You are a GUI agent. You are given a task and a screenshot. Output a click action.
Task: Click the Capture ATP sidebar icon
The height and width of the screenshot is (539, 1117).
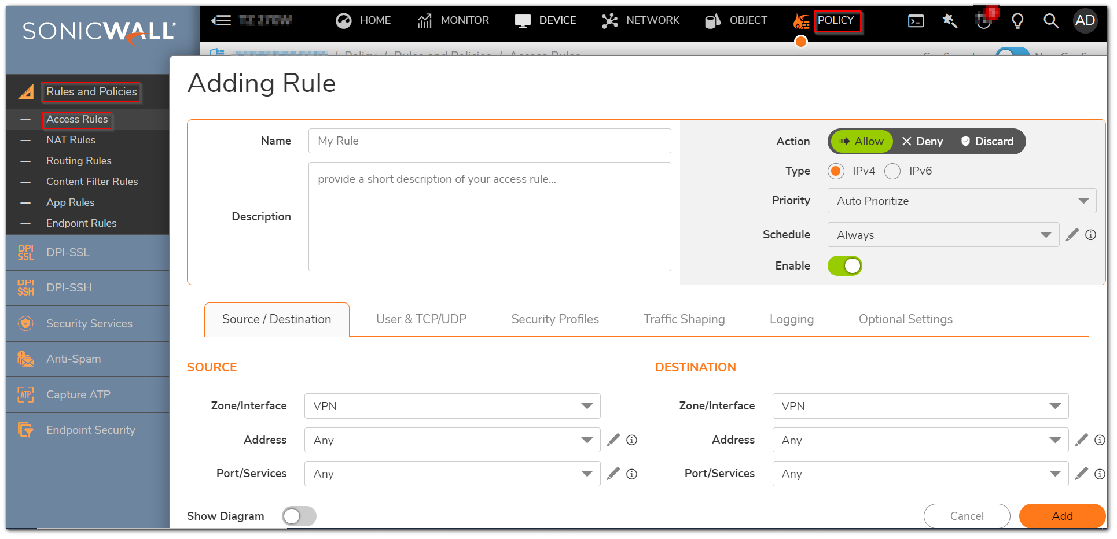pos(25,394)
